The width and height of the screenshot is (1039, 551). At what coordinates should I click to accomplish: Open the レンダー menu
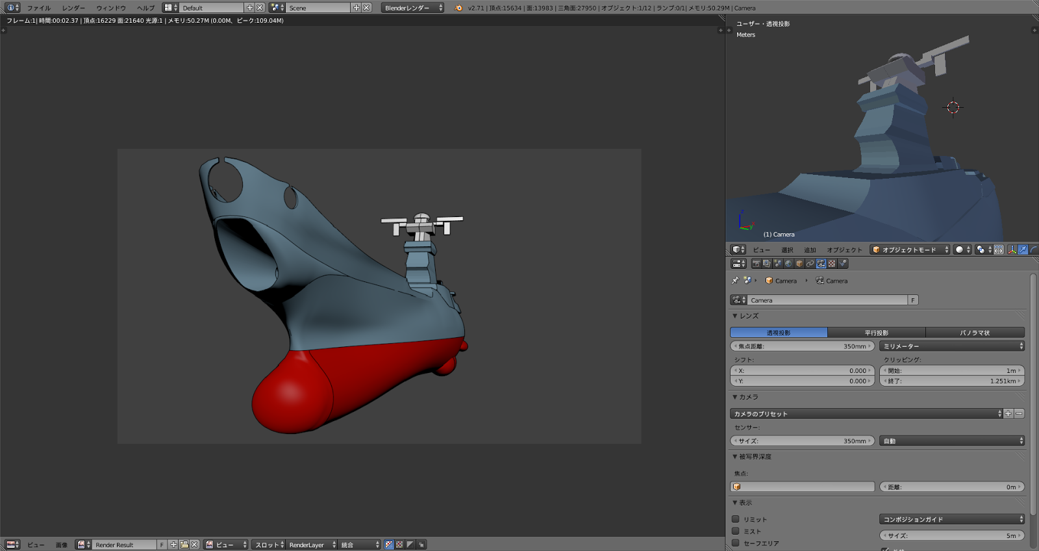tap(73, 8)
